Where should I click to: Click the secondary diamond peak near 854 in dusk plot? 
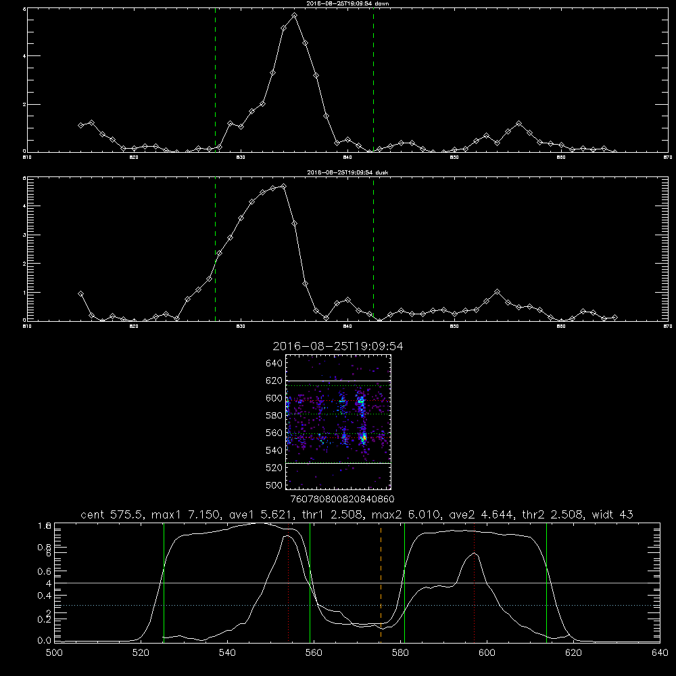pos(497,292)
